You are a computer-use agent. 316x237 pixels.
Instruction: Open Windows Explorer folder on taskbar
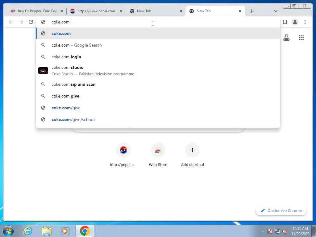47,231
